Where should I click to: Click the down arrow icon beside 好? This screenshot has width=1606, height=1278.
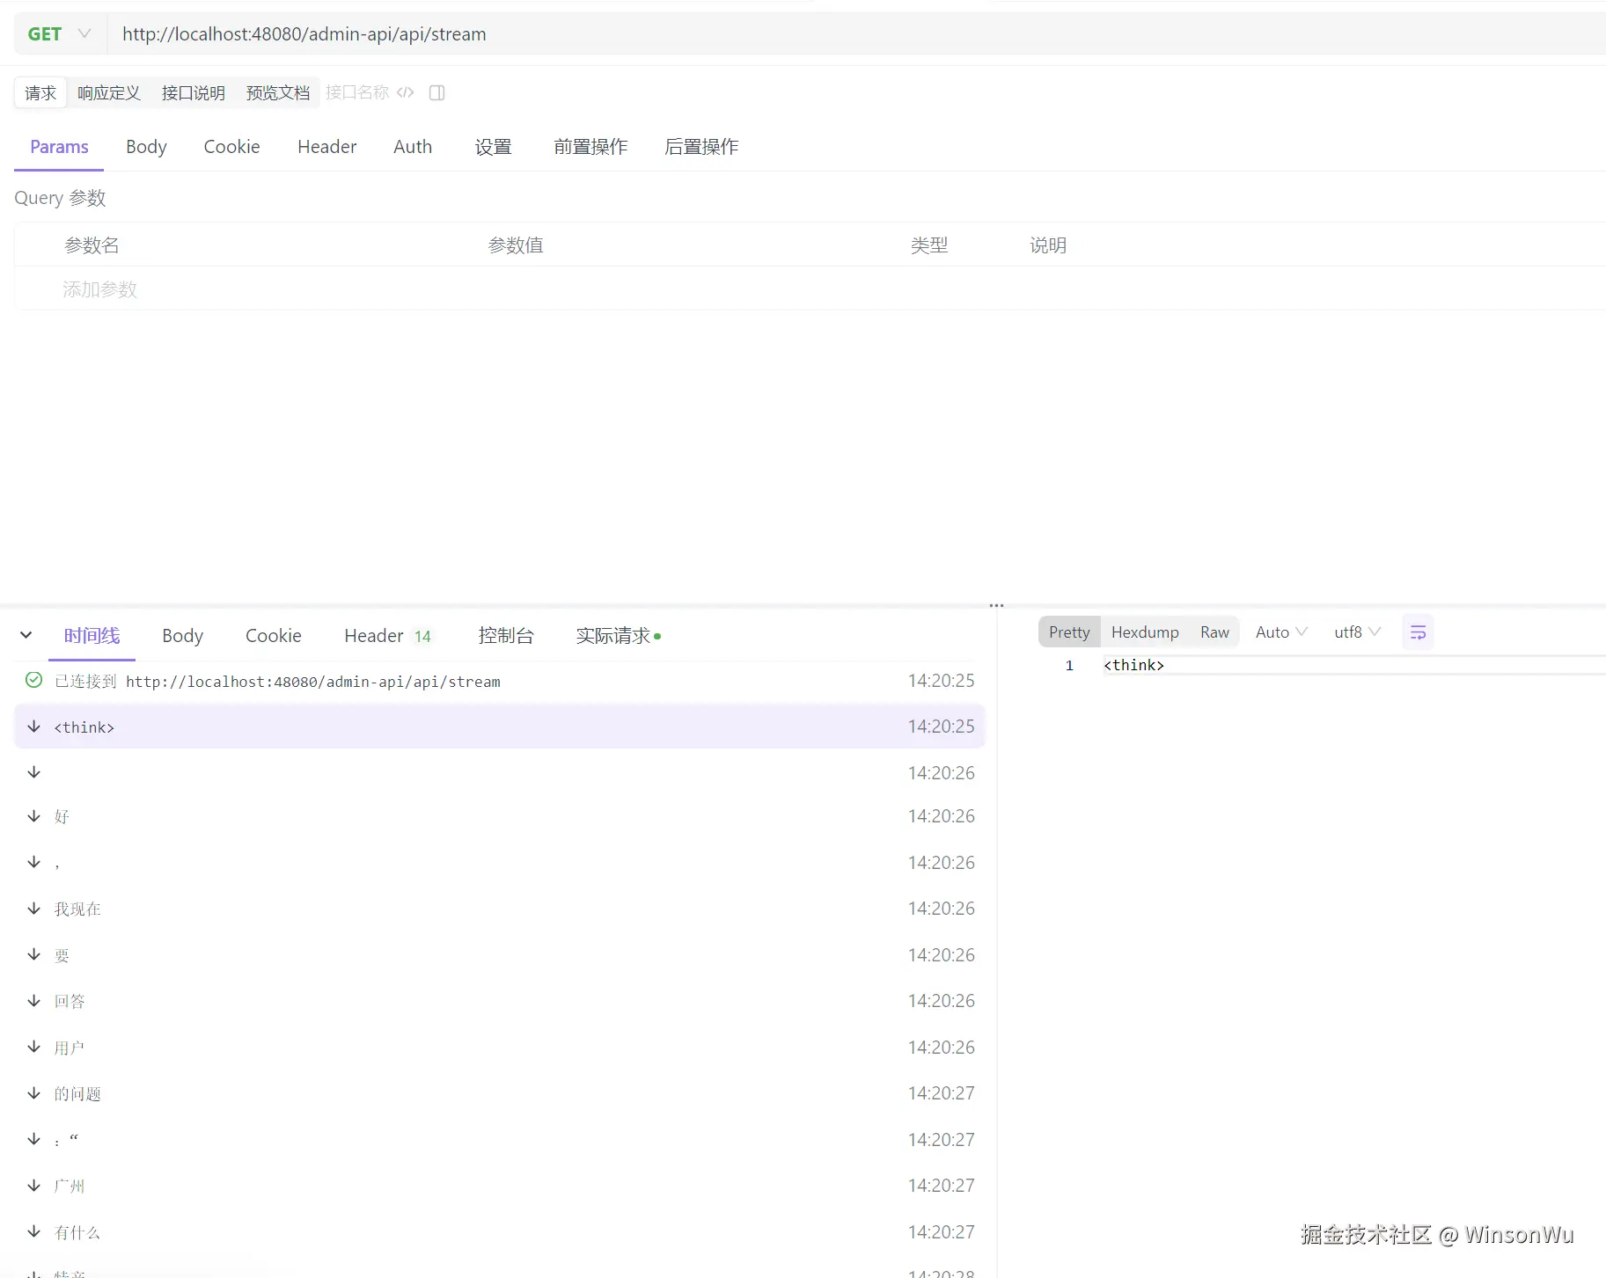[x=34, y=816]
